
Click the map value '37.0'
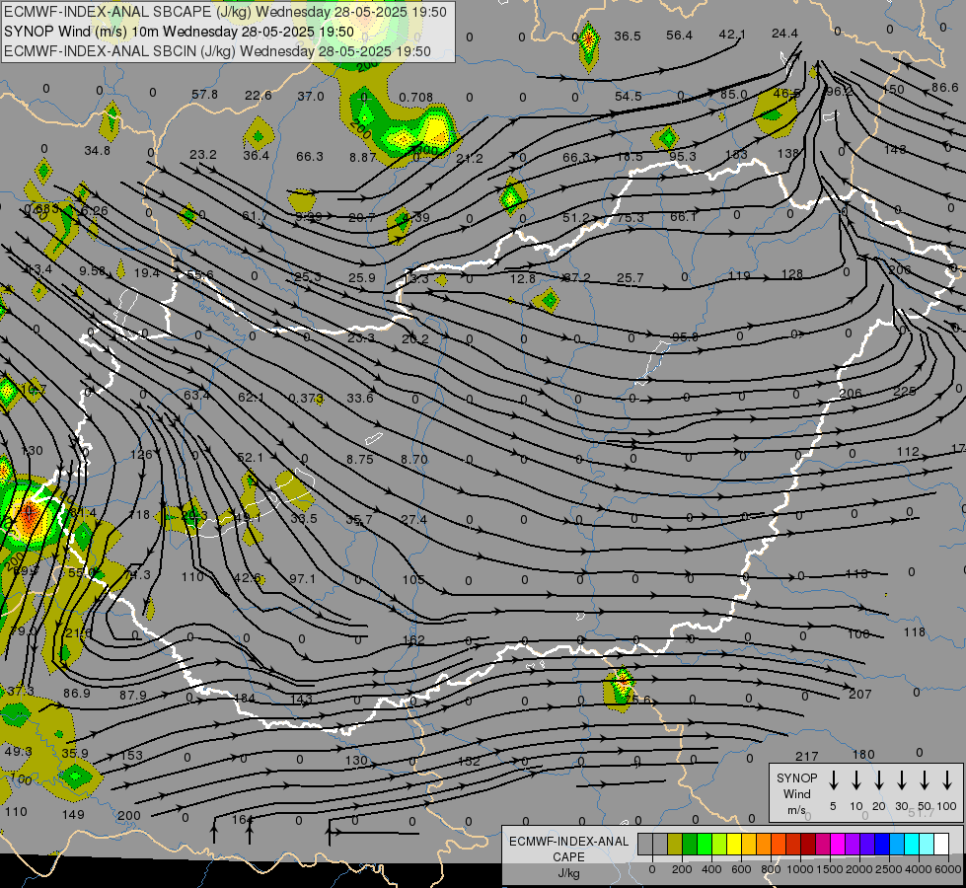(311, 96)
